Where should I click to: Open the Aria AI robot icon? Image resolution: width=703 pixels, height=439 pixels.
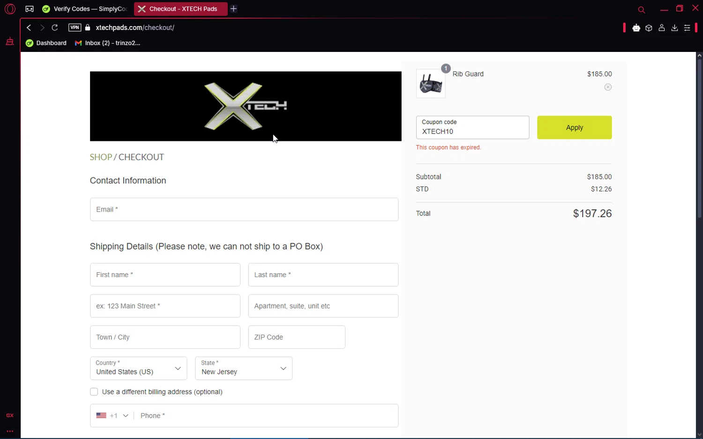[x=636, y=28]
